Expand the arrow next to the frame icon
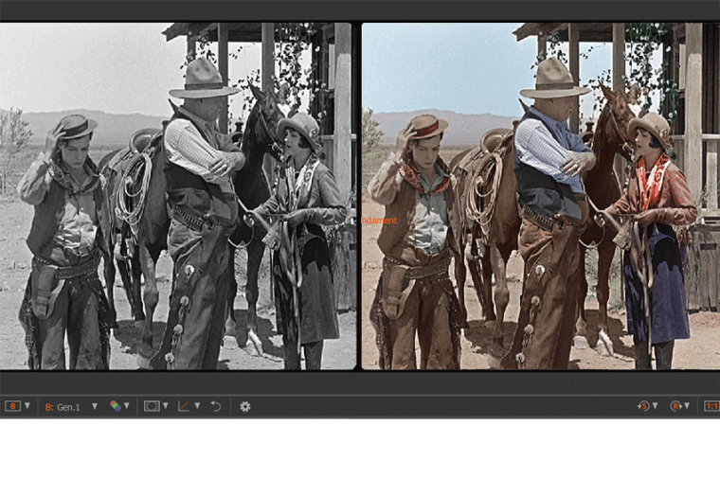Image resolution: width=720 pixels, height=479 pixels. (165, 406)
